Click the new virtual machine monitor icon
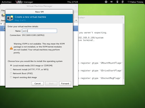Viewport: 145px width, 108px height. (x=10, y=18)
